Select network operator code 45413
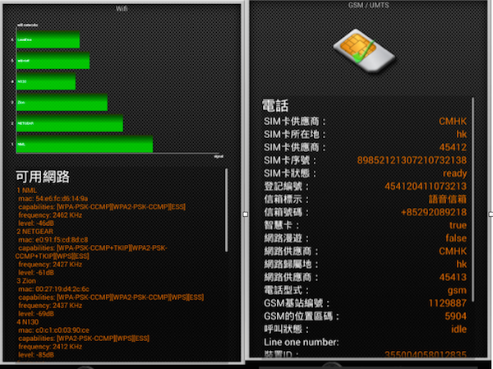This screenshot has width=493, height=369. pos(453,277)
